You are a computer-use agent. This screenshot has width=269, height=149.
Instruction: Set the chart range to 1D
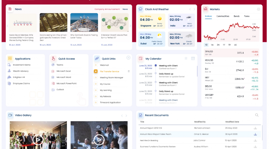pyautogui.click(x=206, y=45)
